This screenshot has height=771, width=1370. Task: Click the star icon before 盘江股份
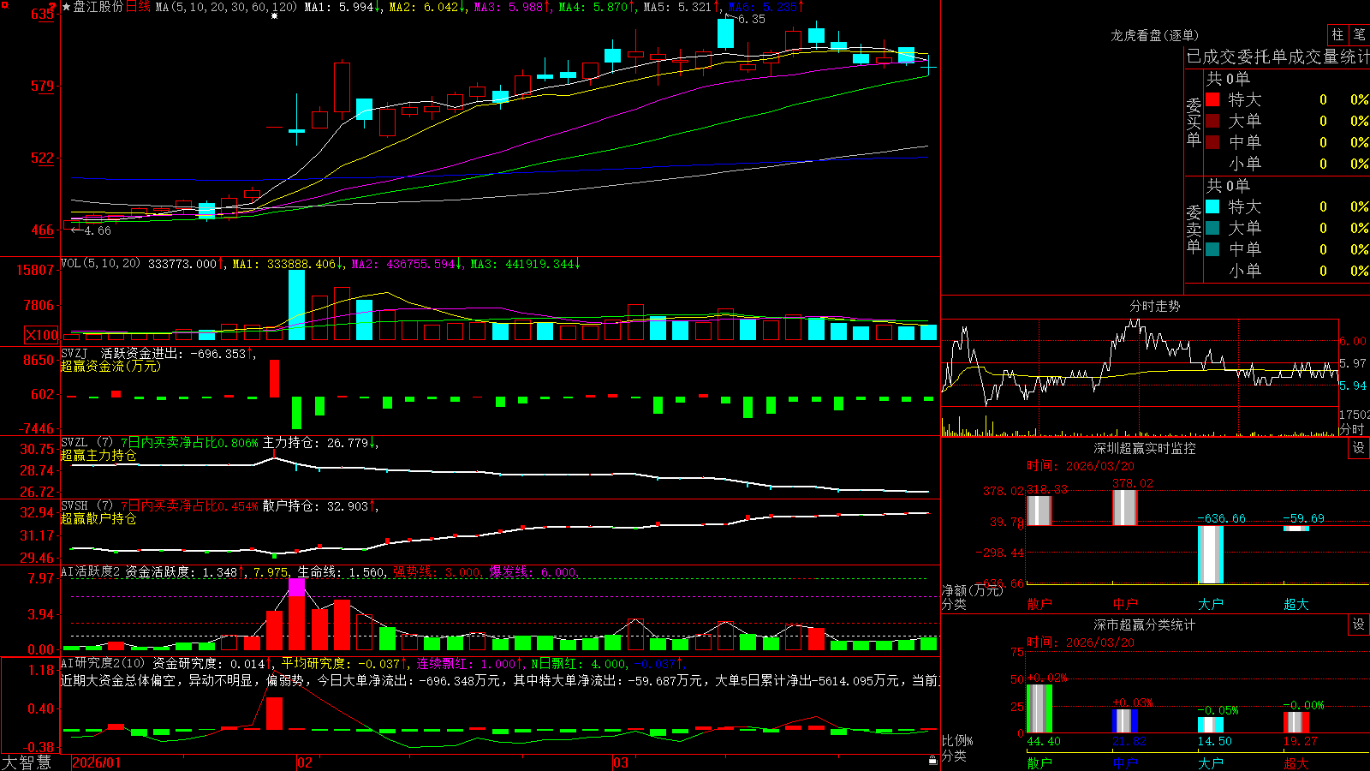click(66, 7)
